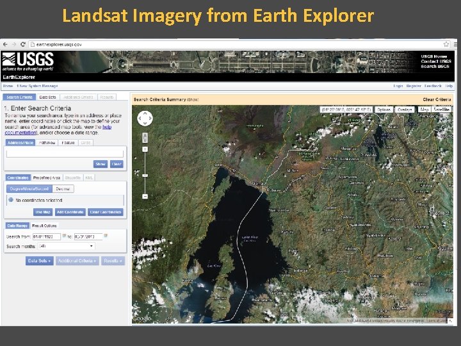Open the USGS Home link
The height and width of the screenshot is (346, 461).
pyautogui.click(x=434, y=56)
